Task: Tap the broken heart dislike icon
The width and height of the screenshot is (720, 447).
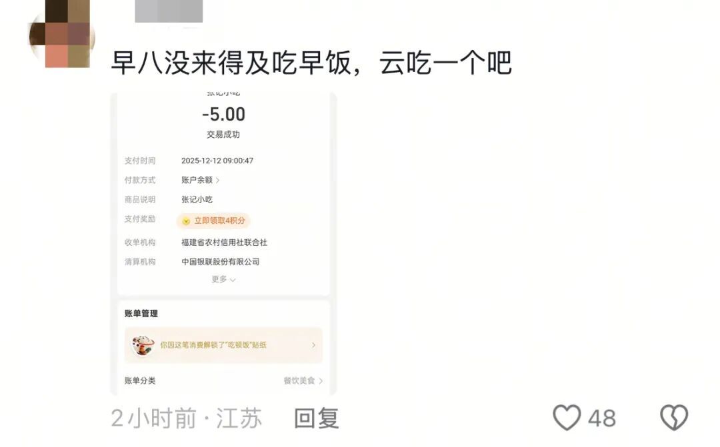Action: 673,417
